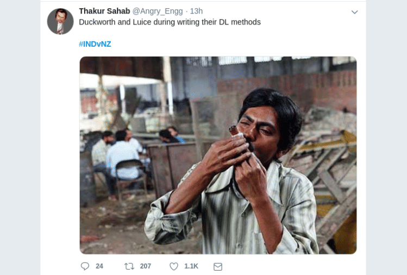Like the tweet with the heart icon
This screenshot has height=275, width=407.
(174, 266)
